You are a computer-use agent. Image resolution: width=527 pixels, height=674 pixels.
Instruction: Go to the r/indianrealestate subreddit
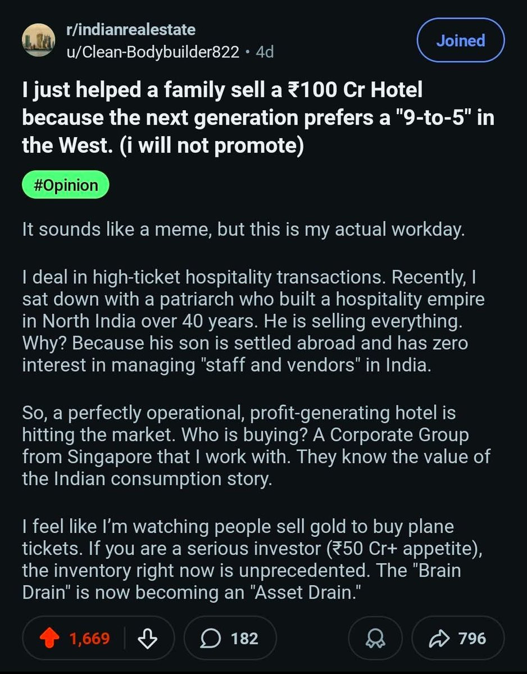[x=130, y=29]
